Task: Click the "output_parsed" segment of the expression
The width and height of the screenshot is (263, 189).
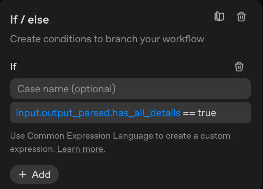Action: click(76, 113)
